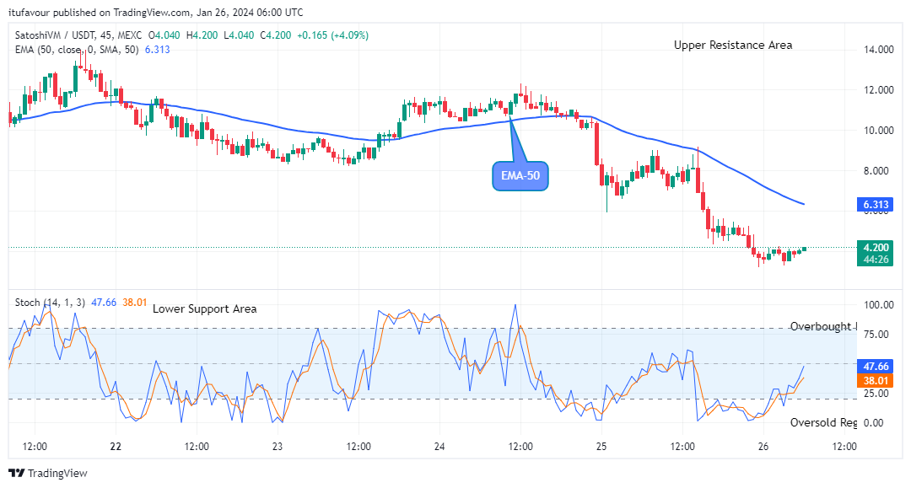Screen dimensions: 911x488
Task: Click the Stoch (14, 1, 3) indicator legend
Action: (x=50, y=303)
